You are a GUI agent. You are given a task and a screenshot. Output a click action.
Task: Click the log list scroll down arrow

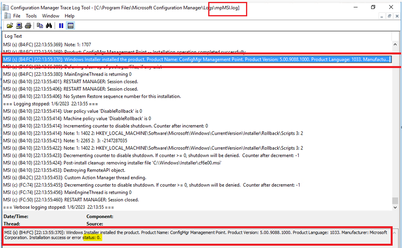pyautogui.click(x=395, y=207)
